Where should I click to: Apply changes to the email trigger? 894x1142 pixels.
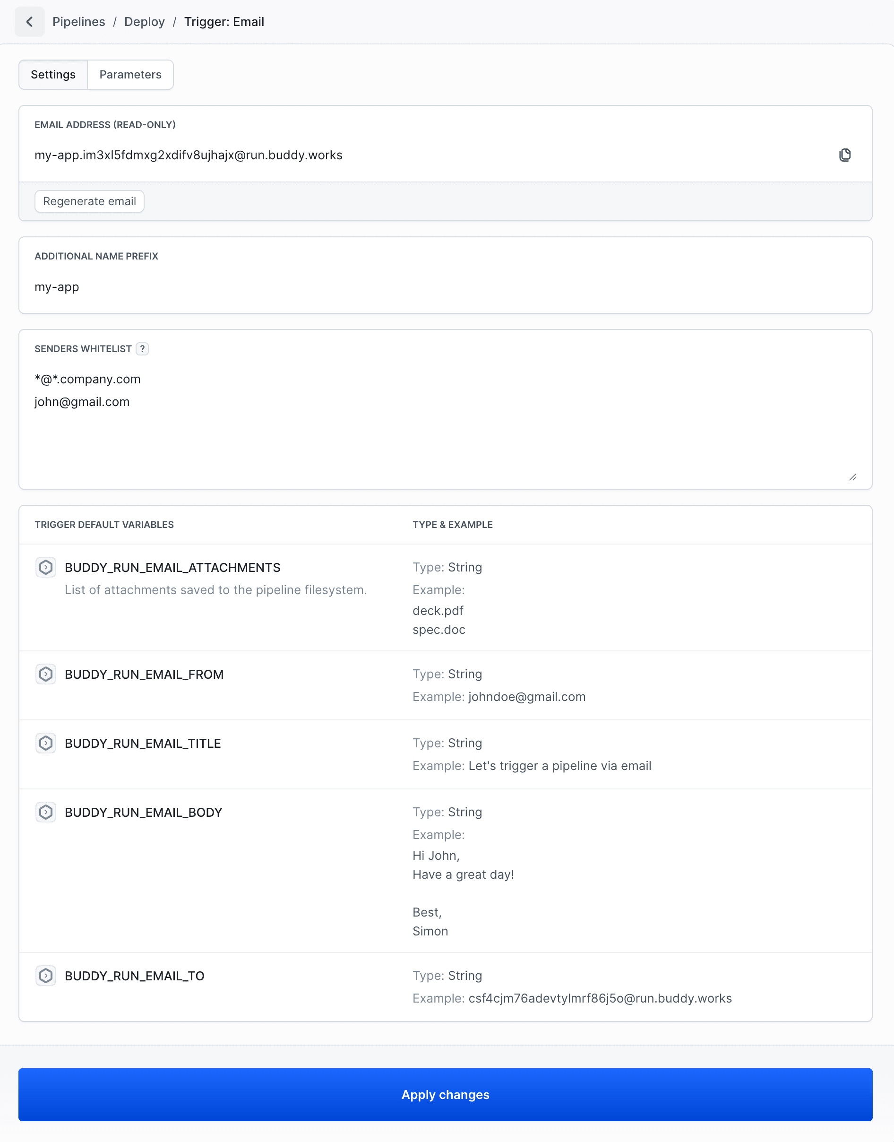click(446, 1094)
